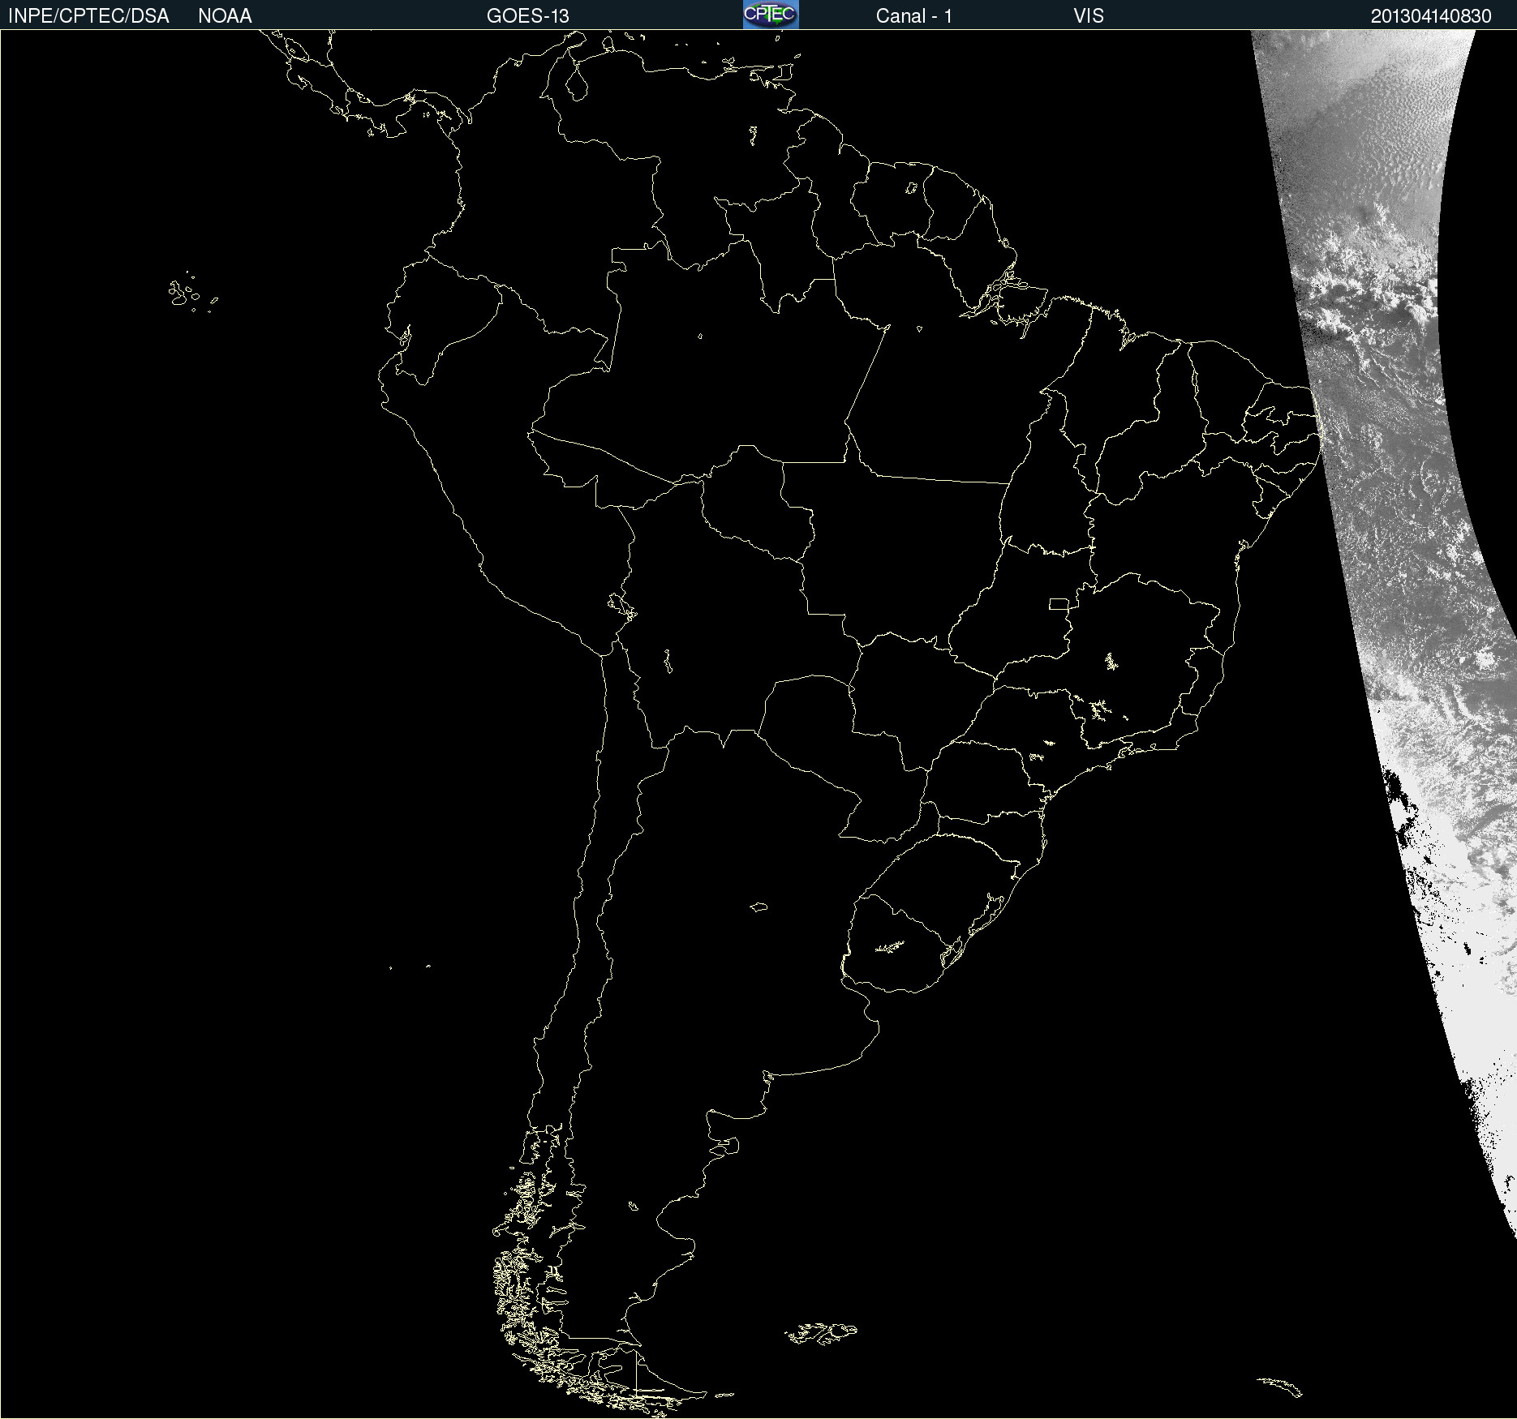Select the Canal - 1 label
The width and height of the screenshot is (1517, 1419).
pos(913,16)
